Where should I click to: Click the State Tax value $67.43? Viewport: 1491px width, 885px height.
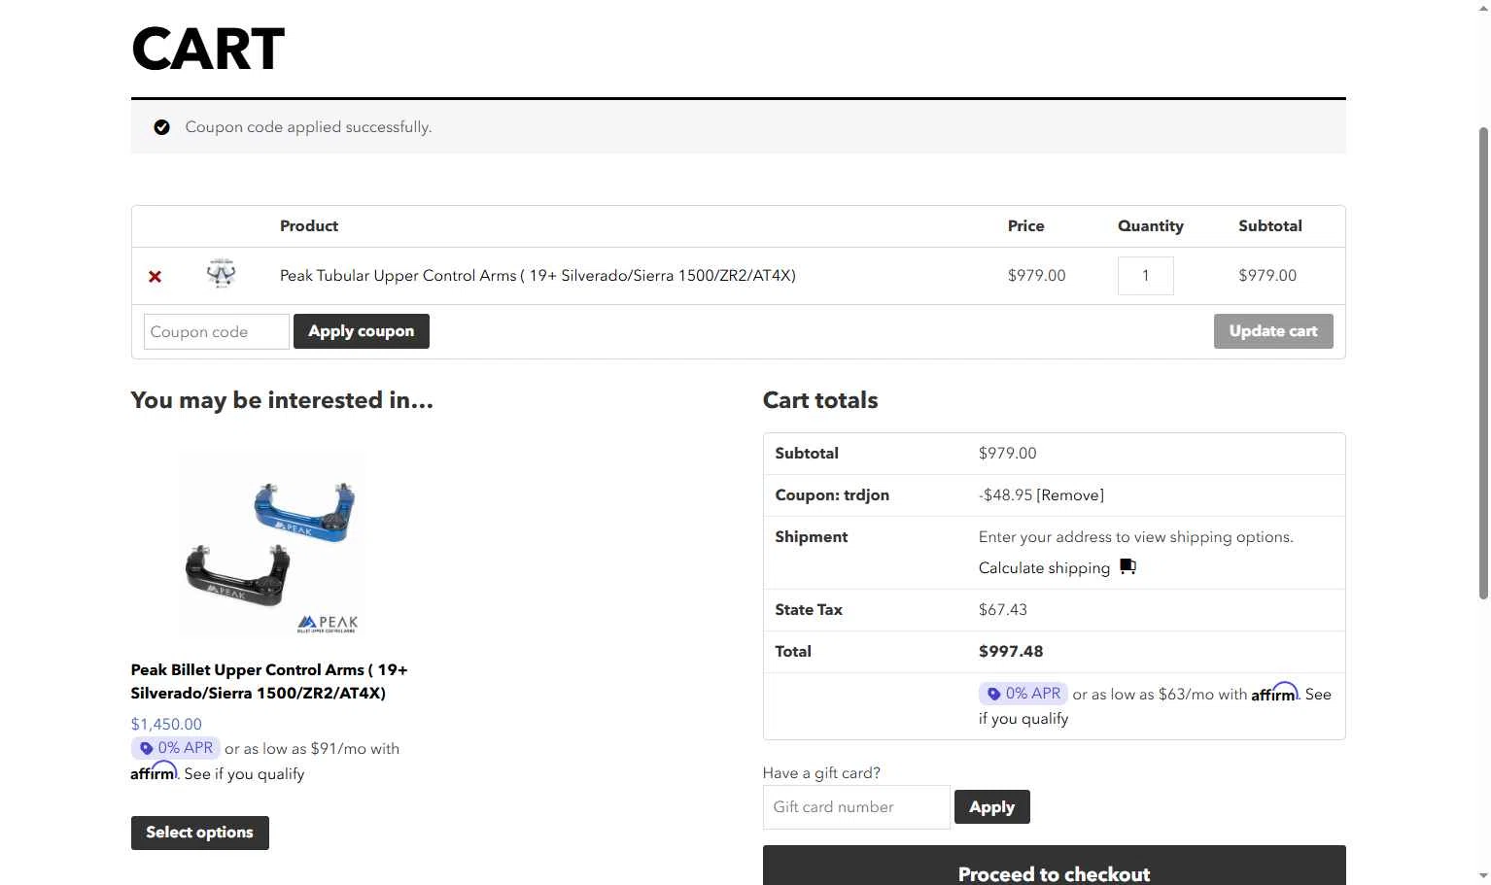1003,610
